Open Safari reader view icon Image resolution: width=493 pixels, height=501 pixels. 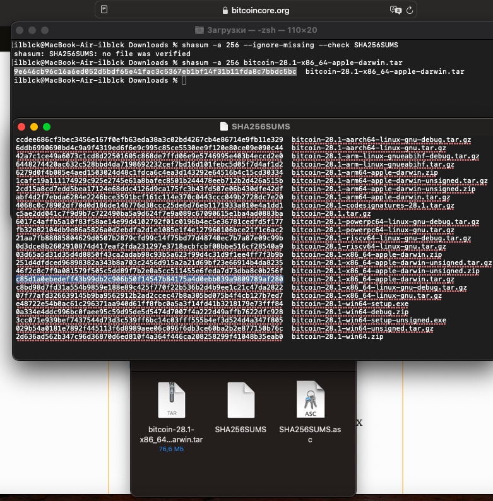point(104,9)
